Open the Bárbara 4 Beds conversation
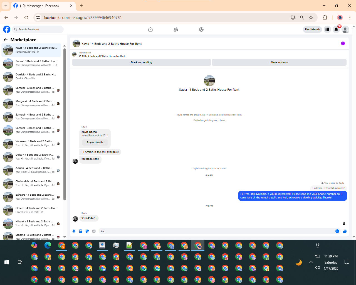The image size is (356, 285). point(31,197)
